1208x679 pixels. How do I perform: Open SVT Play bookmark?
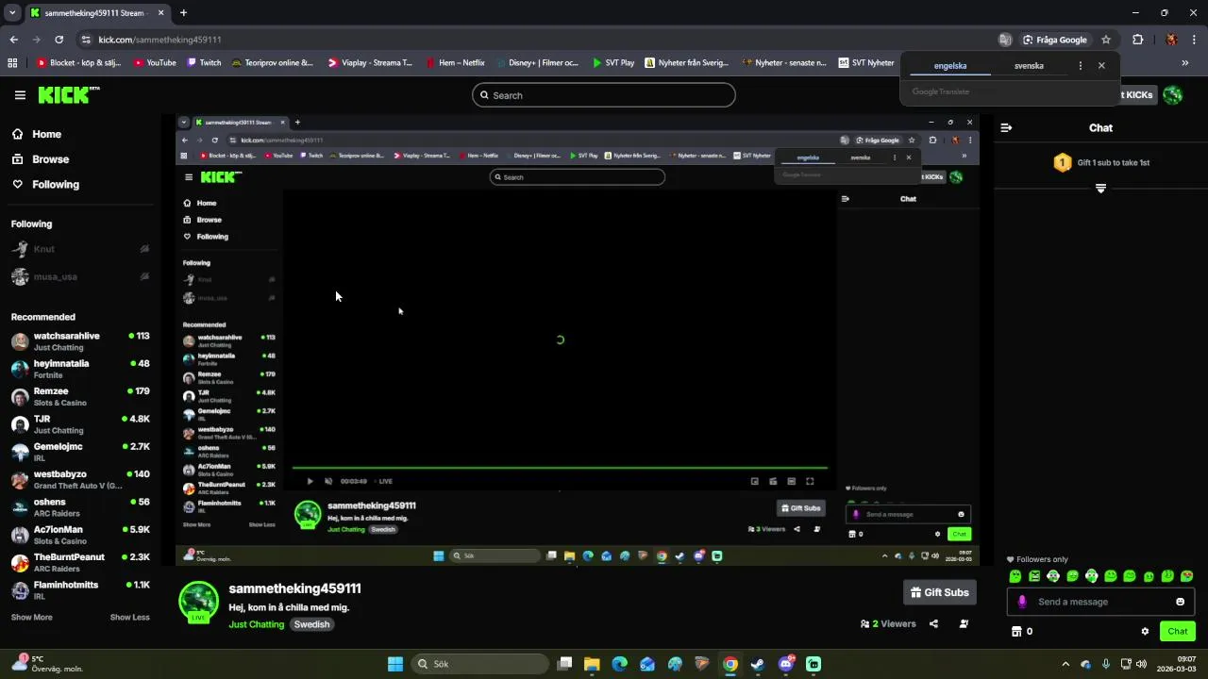coord(613,63)
